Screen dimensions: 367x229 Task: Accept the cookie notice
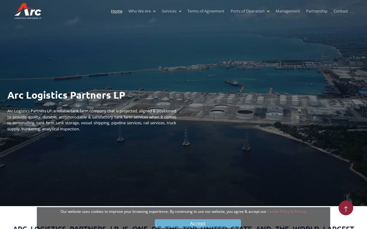tap(198, 224)
